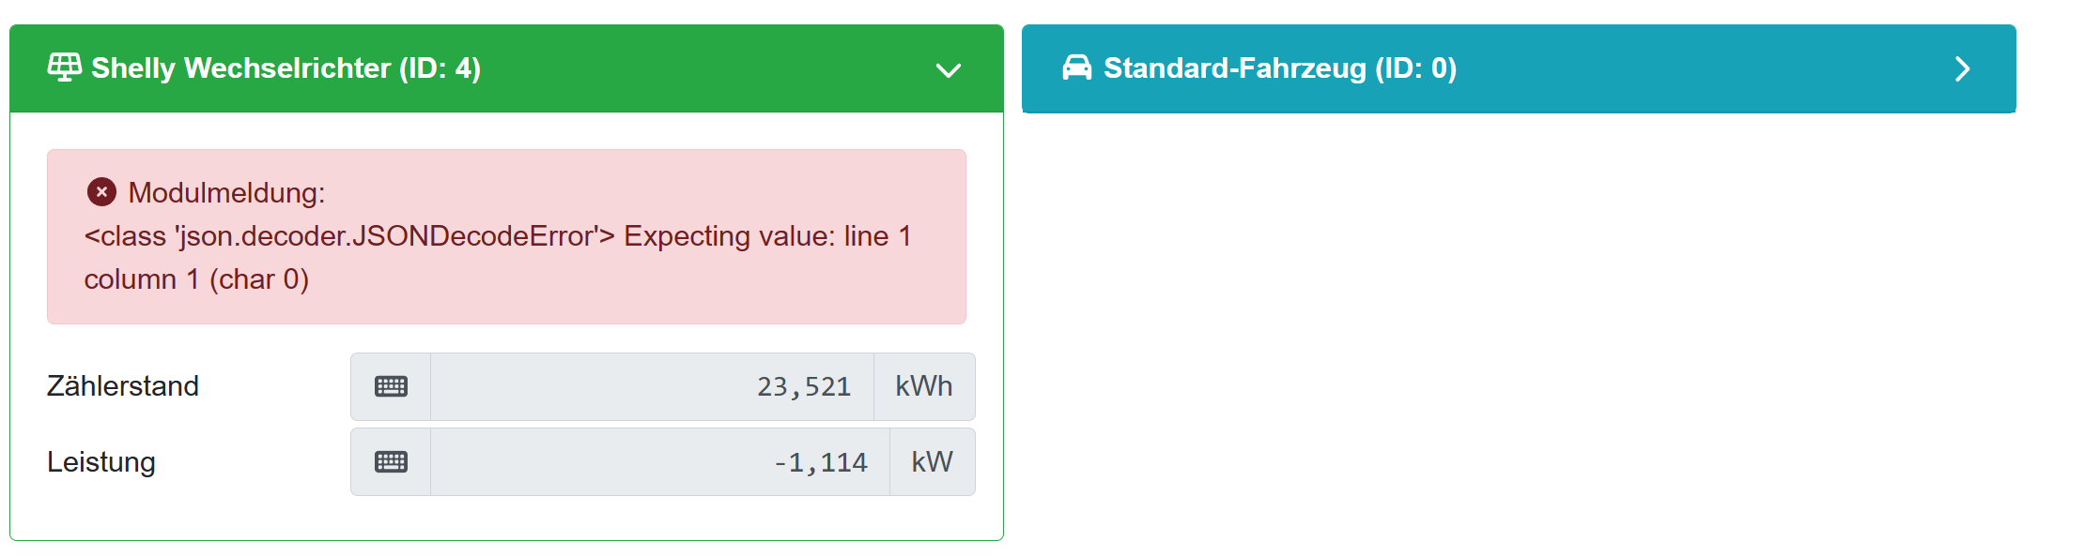Click the Leistung label

pos(101,462)
